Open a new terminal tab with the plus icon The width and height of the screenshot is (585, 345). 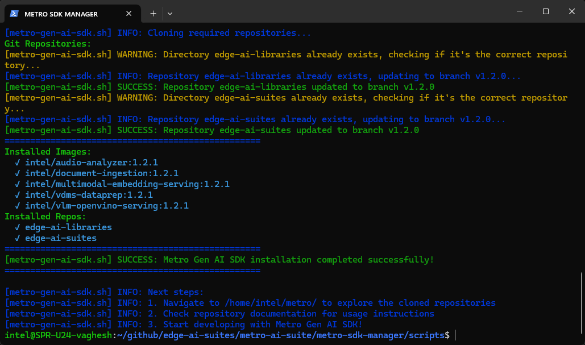click(152, 13)
